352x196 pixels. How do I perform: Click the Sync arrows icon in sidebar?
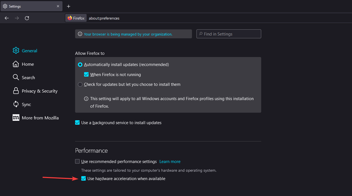coord(16,104)
